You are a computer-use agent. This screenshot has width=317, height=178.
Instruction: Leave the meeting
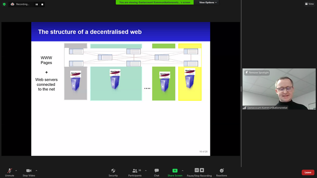[x=308, y=172]
